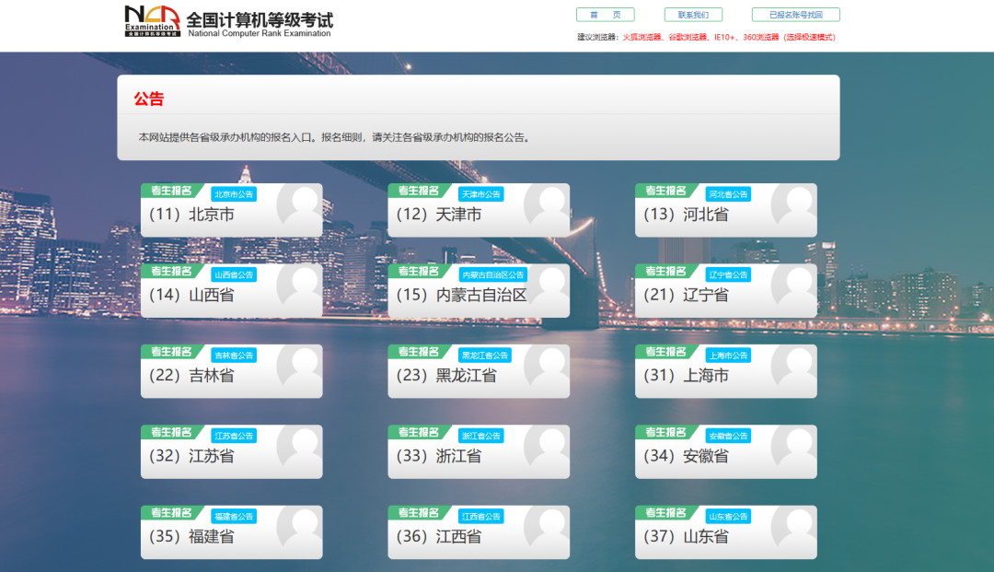
Task: Click 考生报名 tag on the 河北省 card
Action: 665,191
